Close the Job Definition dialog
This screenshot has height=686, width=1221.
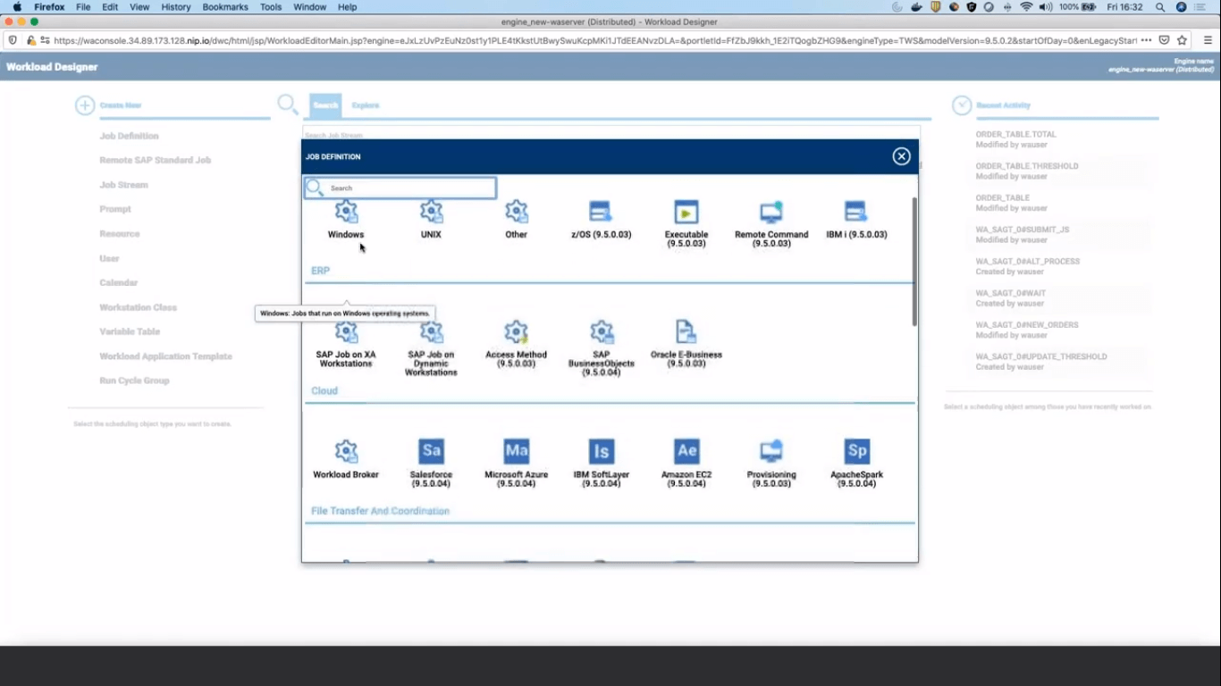point(901,156)
